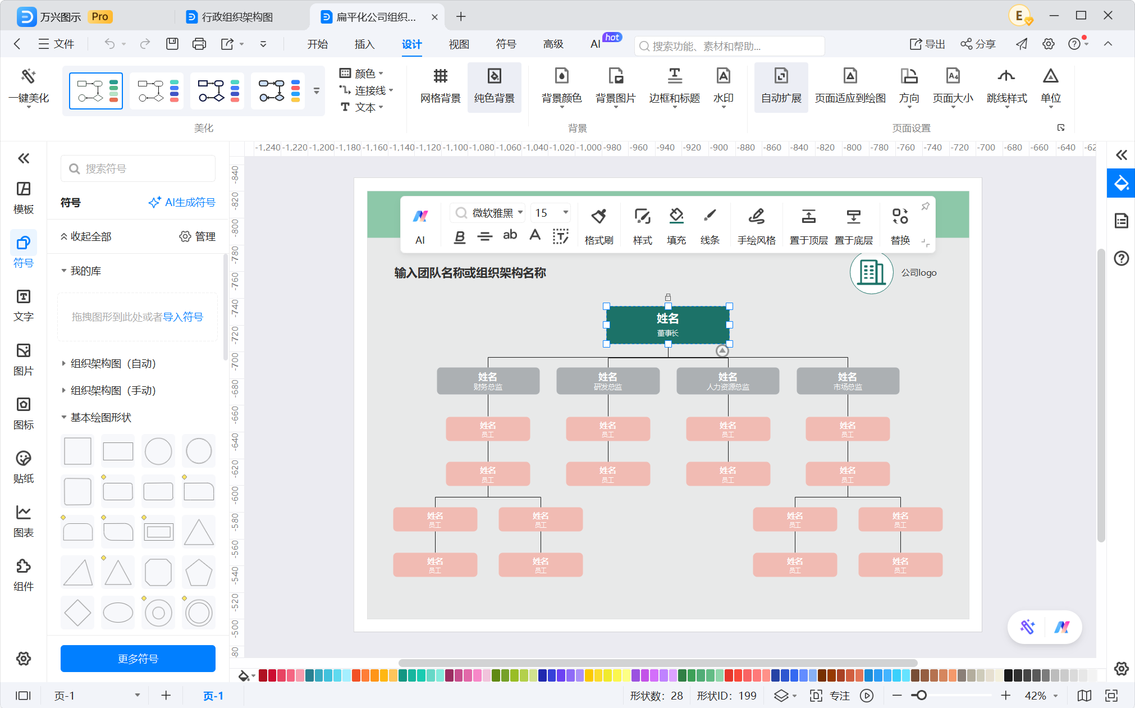The height and width of the screenshot is (708, 1135).
Task: Click the 背景图片 background image icon
Action: (615, 76)
